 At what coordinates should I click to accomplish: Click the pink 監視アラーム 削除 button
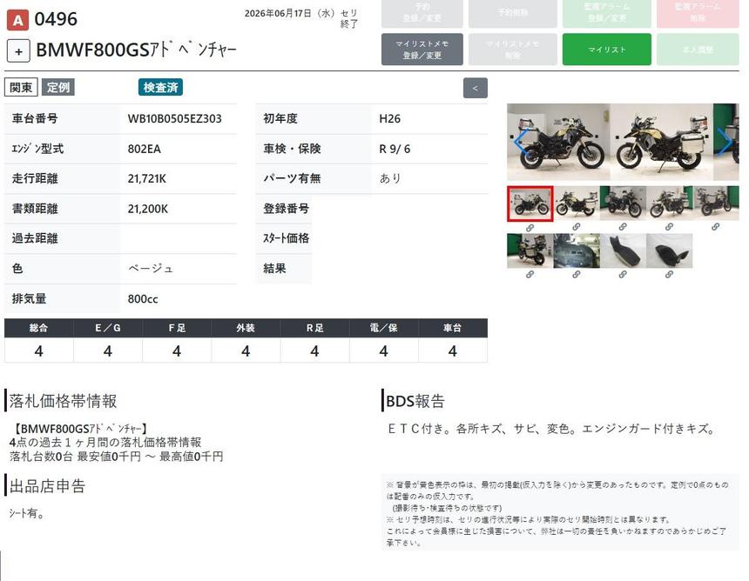[x=698, y=13]
